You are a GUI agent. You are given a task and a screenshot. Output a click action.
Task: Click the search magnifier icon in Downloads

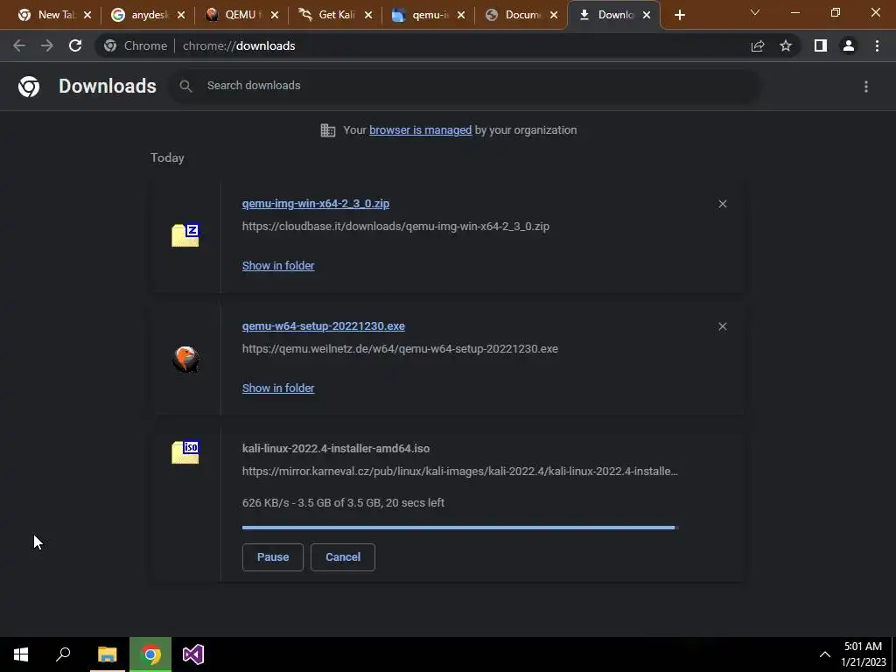pos(185,86)
